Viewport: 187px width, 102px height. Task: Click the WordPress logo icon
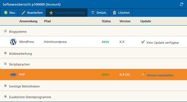[x=13, y=42]
